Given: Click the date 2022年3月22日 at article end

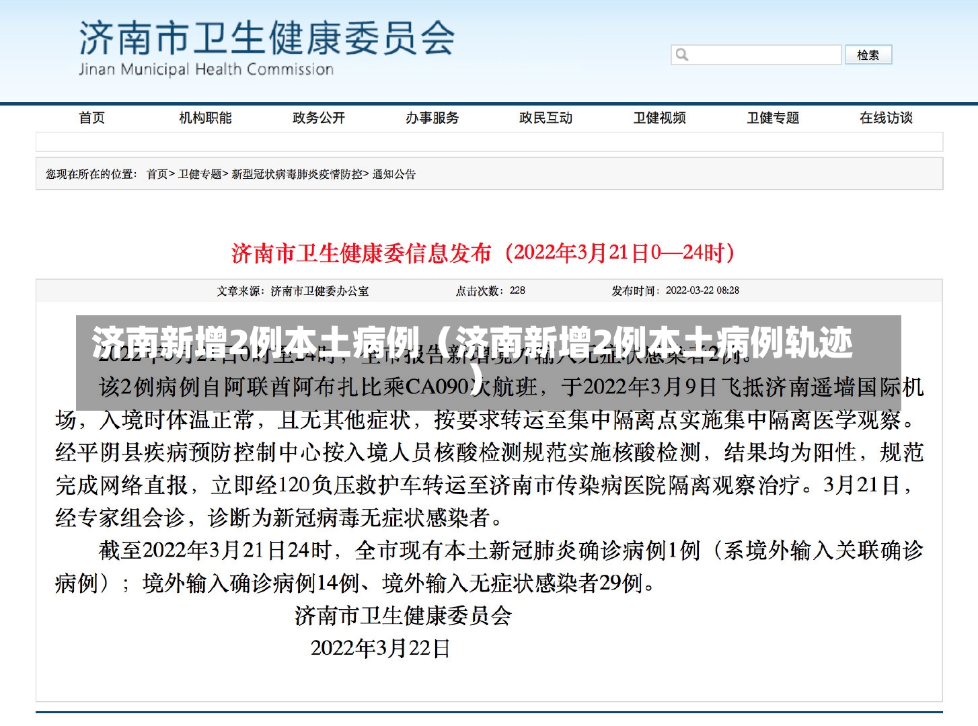Looking at the screenshot, I should tap(381, 648).
